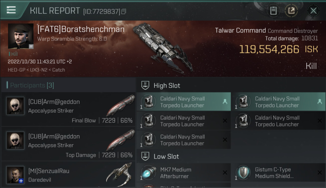
Task: Click the first highlighted Caldari Navy Torpedo Launcher
Action: click(x=183, y=102)
